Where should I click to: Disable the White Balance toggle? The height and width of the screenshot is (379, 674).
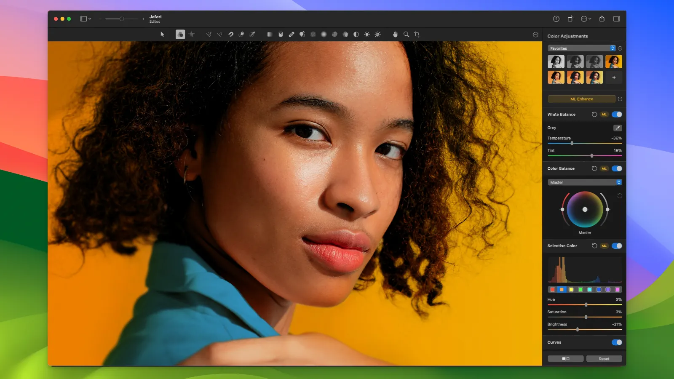(x=617, y=114)
